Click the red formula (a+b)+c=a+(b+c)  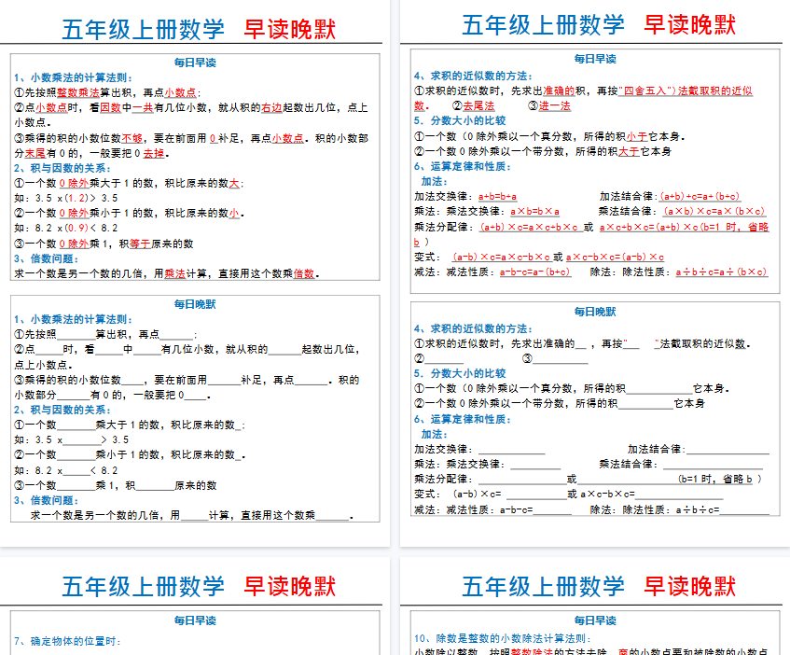[700, 197]
